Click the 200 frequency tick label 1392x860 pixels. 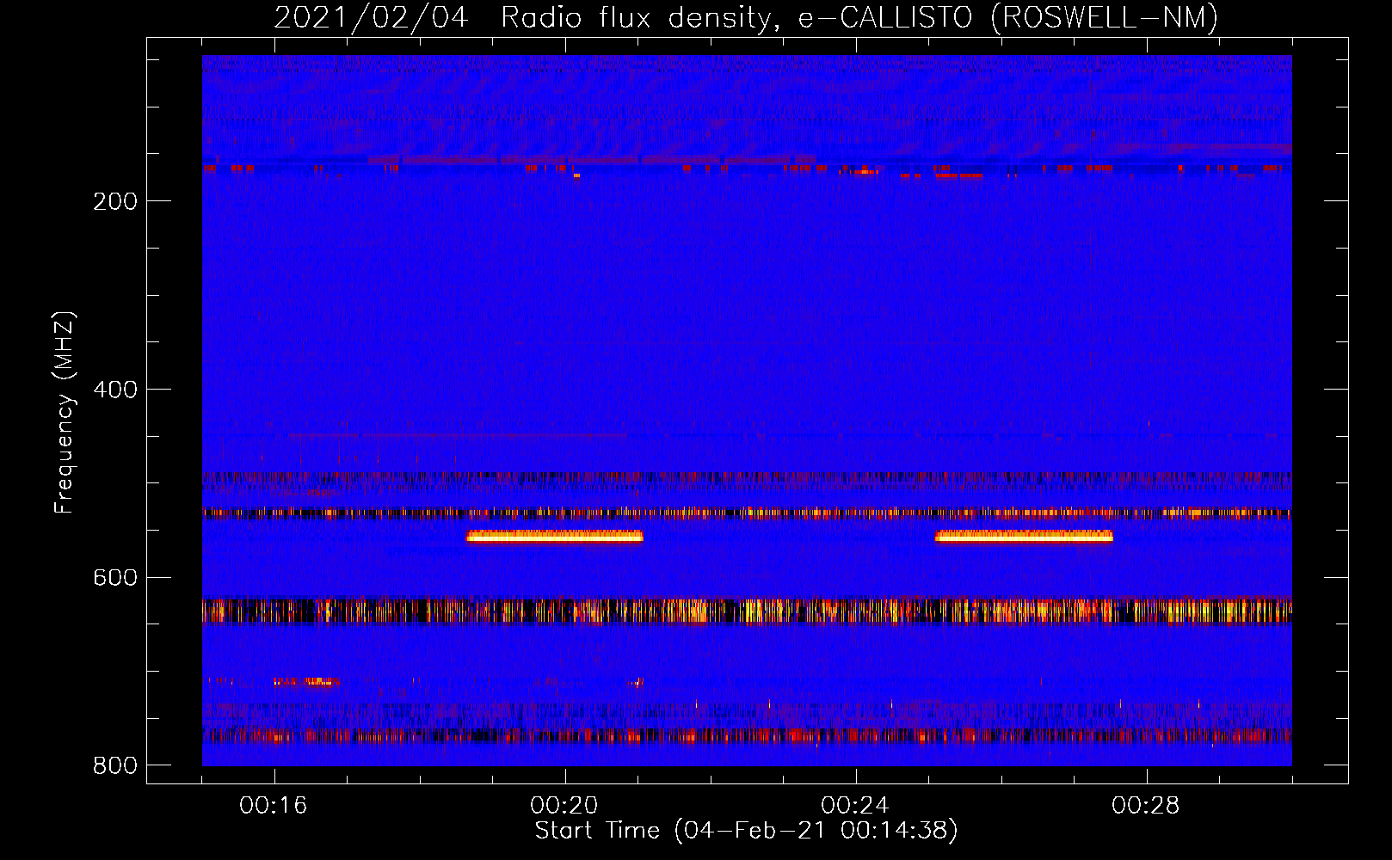[115, 201]
